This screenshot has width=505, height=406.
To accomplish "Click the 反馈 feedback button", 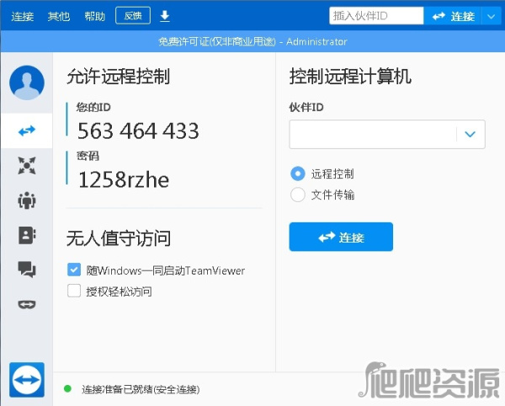I will (x=133, y=15).
